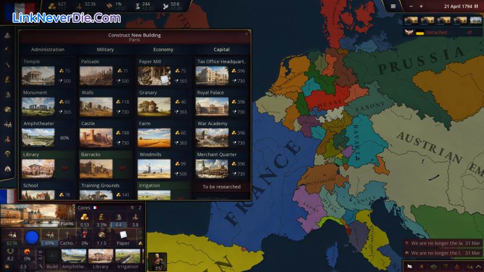Increase game speed with plus button

(421, 6)
